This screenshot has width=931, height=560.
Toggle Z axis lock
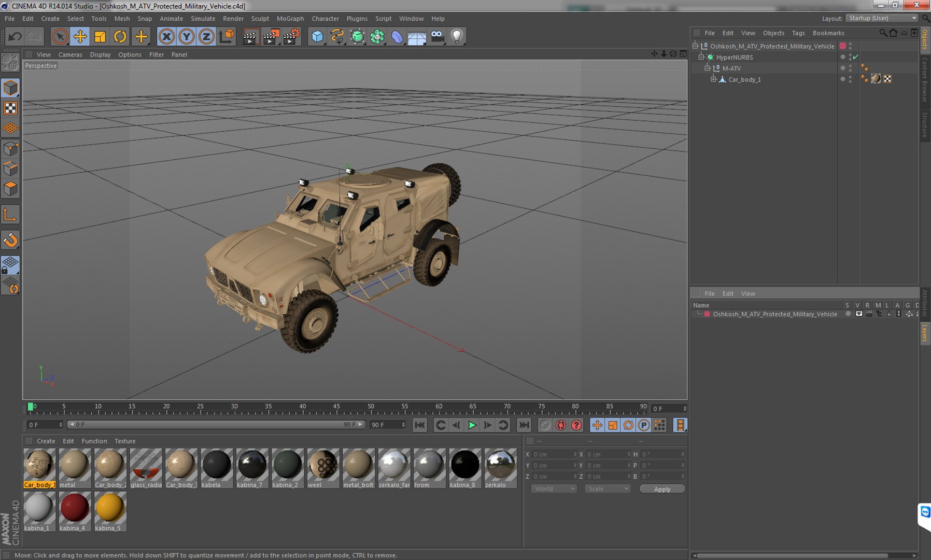pos(206,36)
